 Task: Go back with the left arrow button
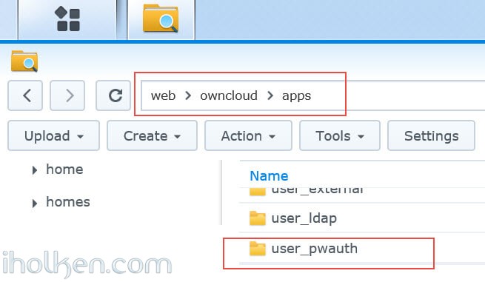pos(25,95)
